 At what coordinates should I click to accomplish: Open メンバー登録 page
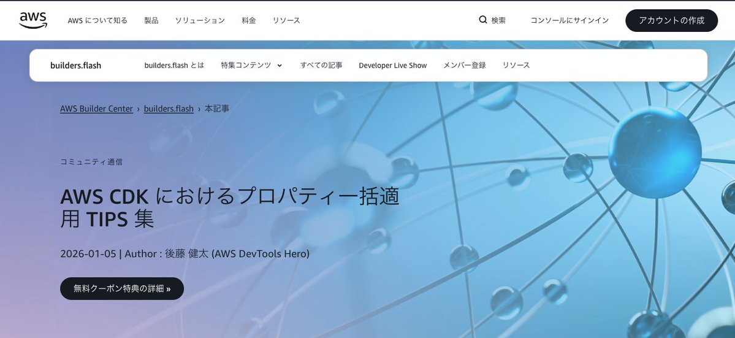coord(465,65)
